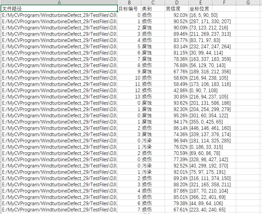Viewport: 262px width, 214px height.
Task: Select column E header
Action: click(x=201, y=3)
